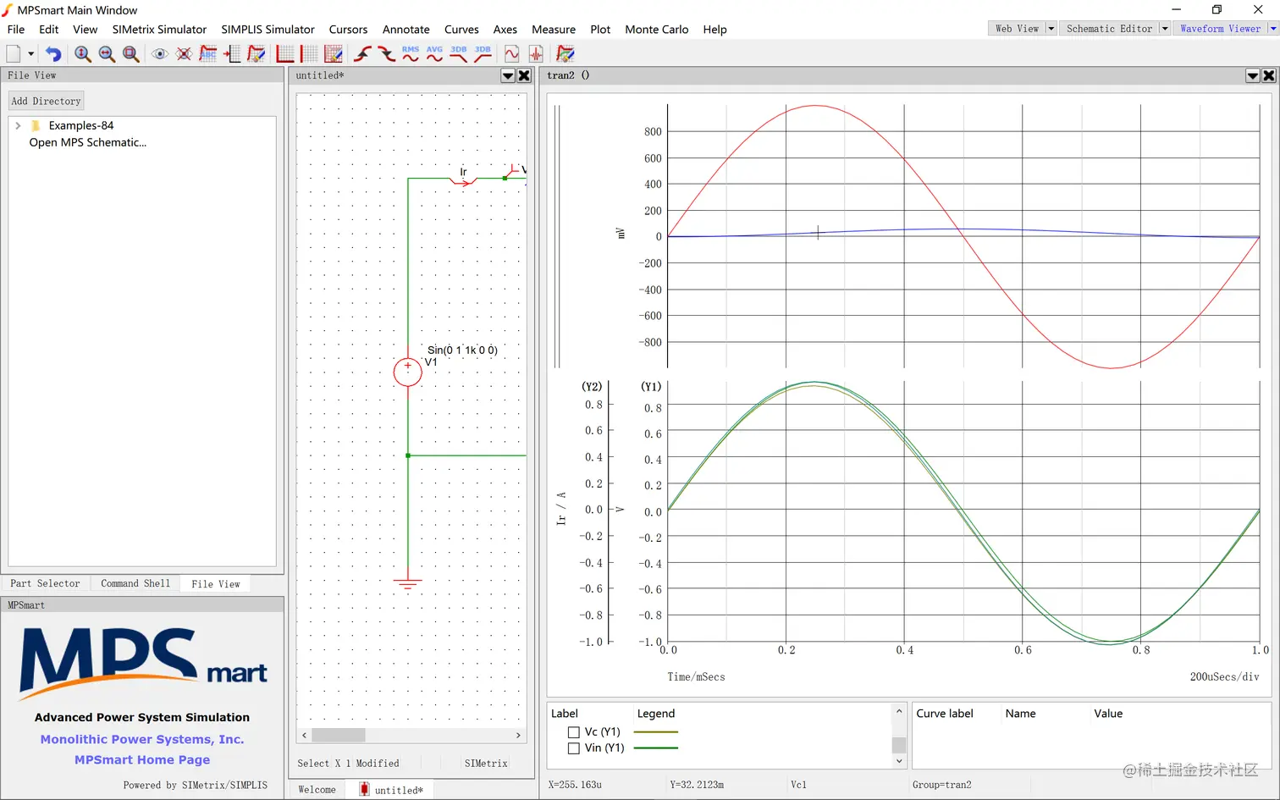Expand the Examples-84 folder
1280x800 pixels.
(x=18, y=125)
